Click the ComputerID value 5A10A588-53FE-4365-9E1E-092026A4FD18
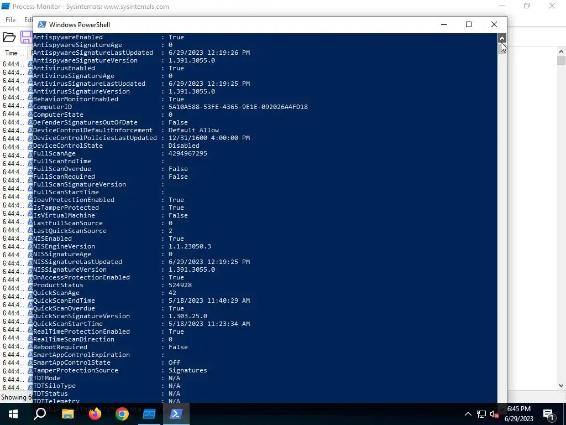Viewport: 566px width, 425px height. 238,107
